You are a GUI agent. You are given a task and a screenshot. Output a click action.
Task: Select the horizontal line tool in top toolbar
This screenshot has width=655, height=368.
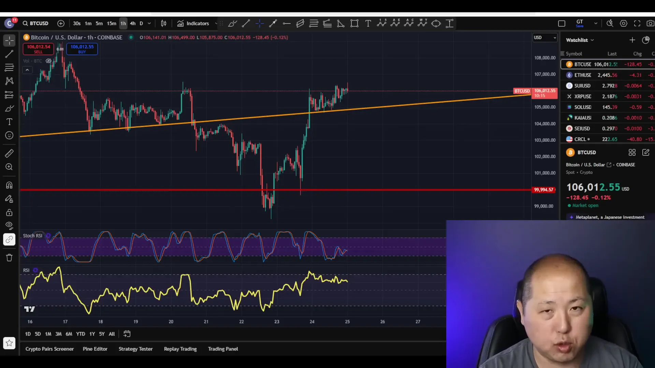coord(287,24)
